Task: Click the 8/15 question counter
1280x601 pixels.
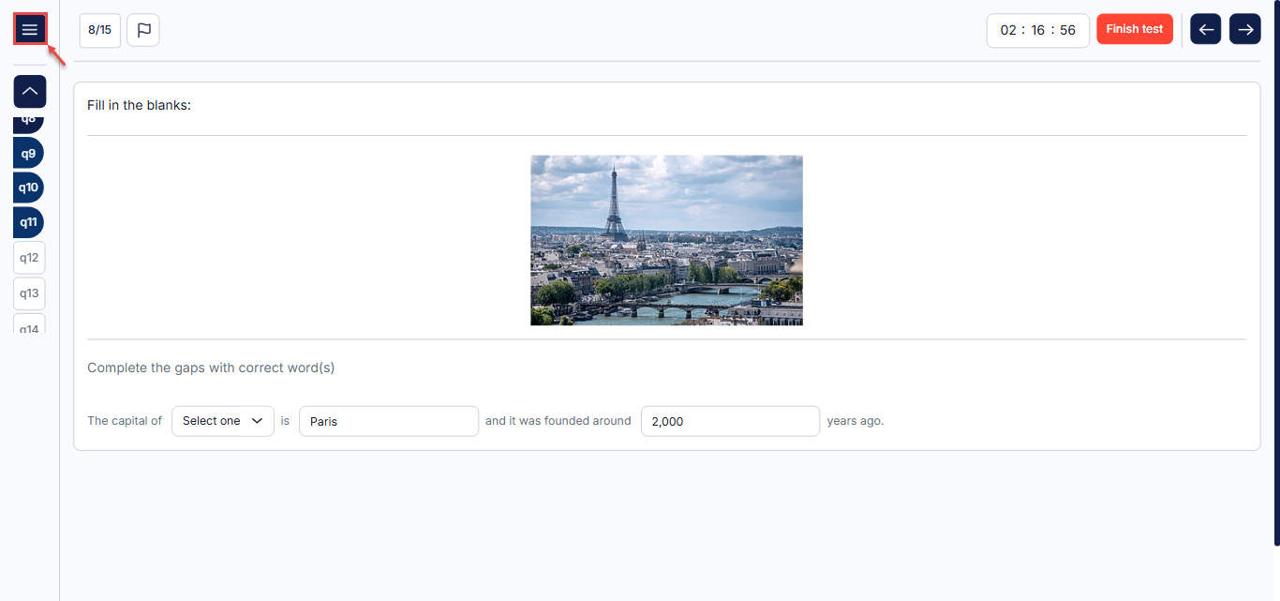Action: (99, 30)
